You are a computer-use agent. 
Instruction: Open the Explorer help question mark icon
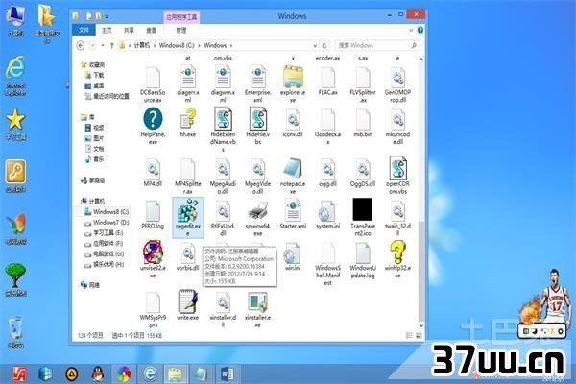click(x=420, y=30)
